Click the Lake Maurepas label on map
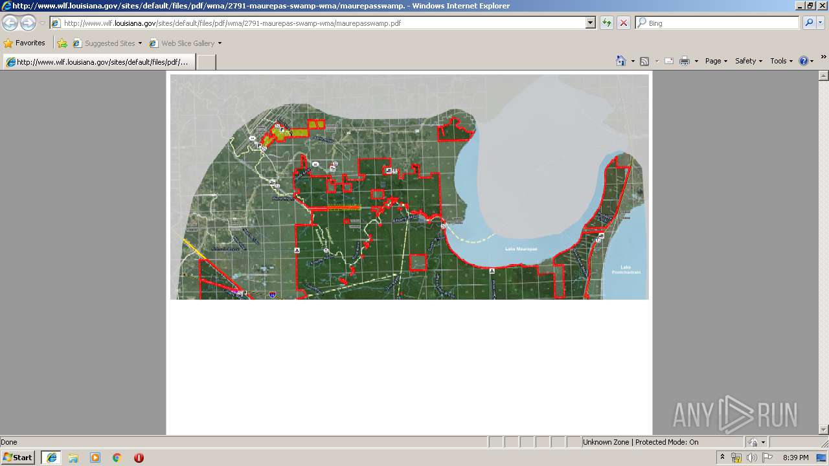 pyautogui.click(x=521, y=249)
